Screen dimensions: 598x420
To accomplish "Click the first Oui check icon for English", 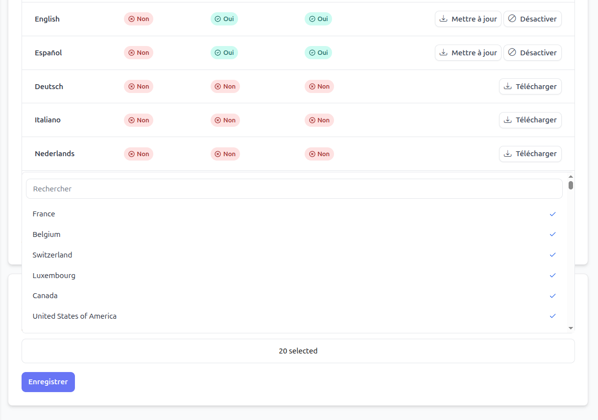I will (218, 19).
